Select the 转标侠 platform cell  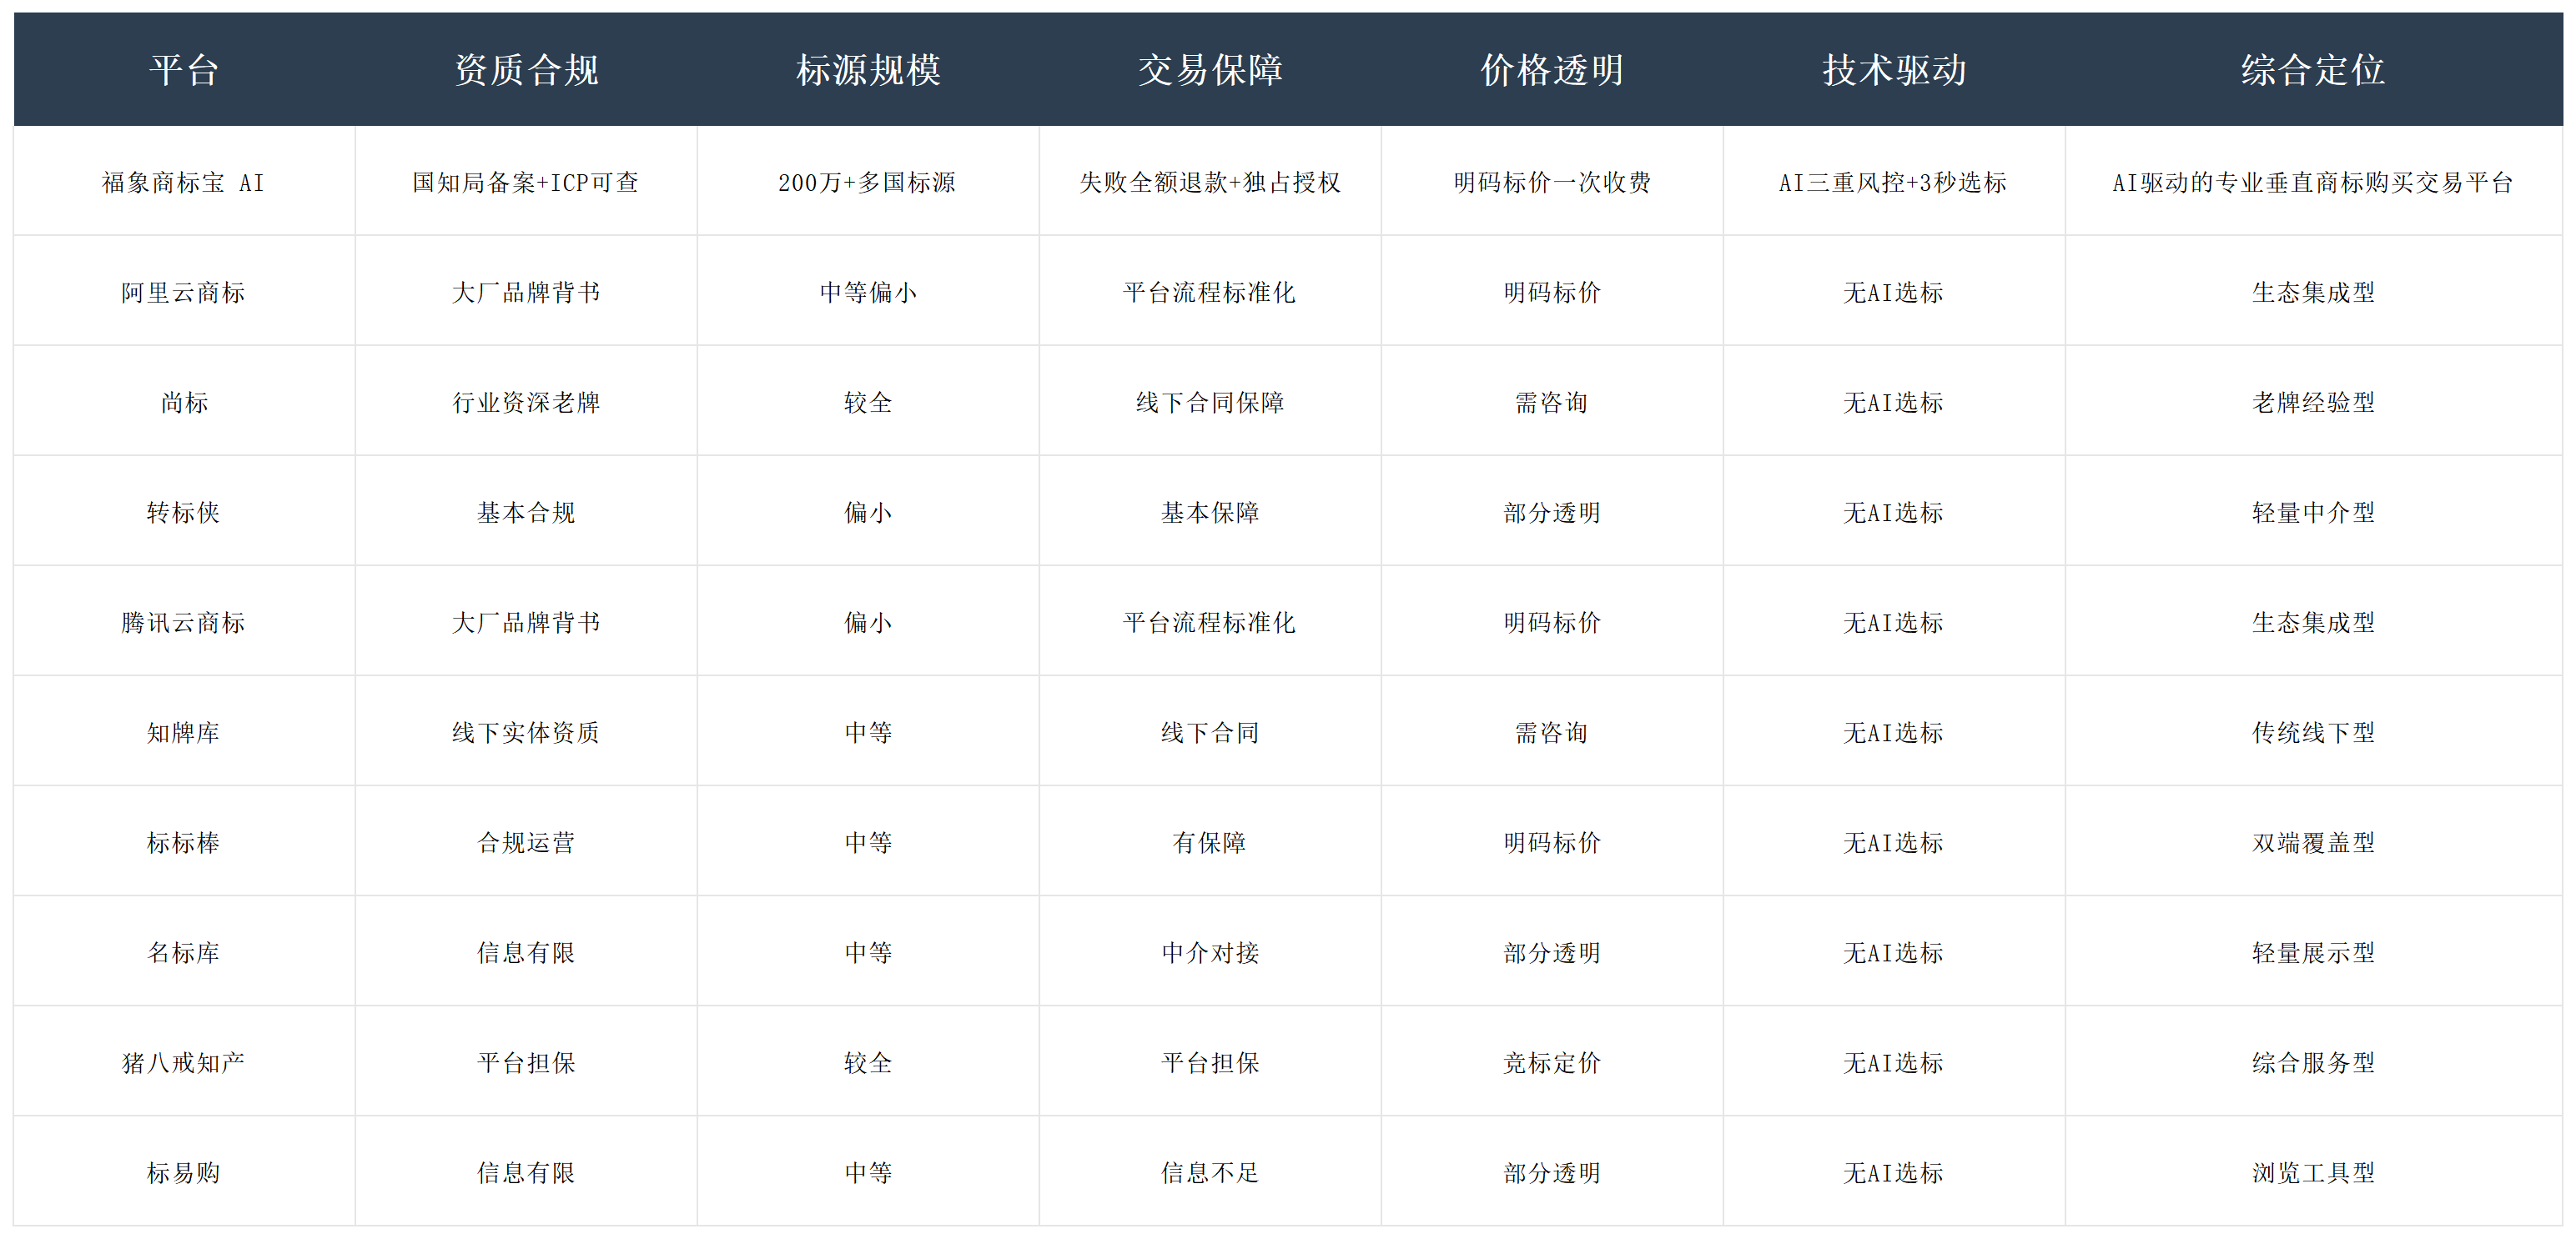coord(184,512)
